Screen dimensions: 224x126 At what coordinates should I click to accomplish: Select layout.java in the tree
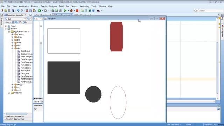[x=25, y=71]
